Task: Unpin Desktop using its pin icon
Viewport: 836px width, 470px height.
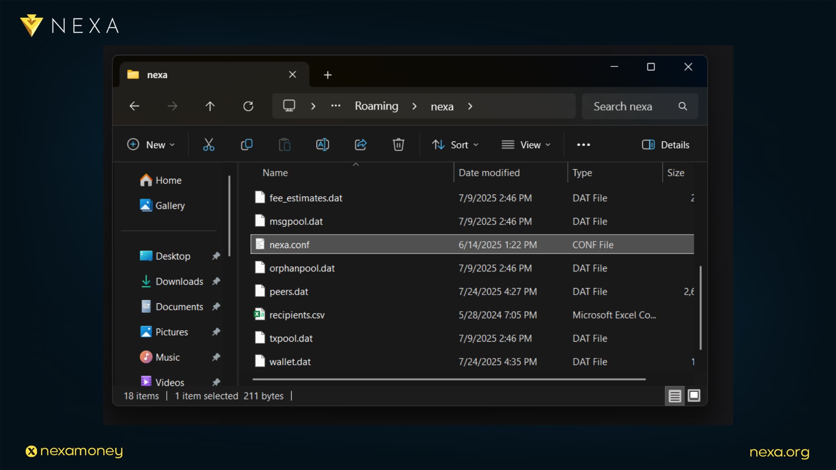Action: (216, 256)
